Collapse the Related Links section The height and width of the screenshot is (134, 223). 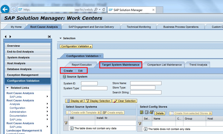tap(7, 88)
